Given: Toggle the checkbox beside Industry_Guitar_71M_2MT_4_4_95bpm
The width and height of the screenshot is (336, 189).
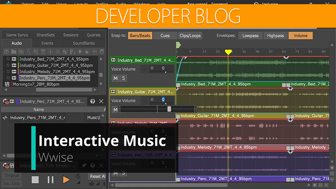Looking at the screenshot, I should coord(8,65).
